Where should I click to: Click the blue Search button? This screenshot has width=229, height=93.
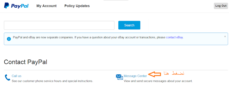tap(129, 25)
